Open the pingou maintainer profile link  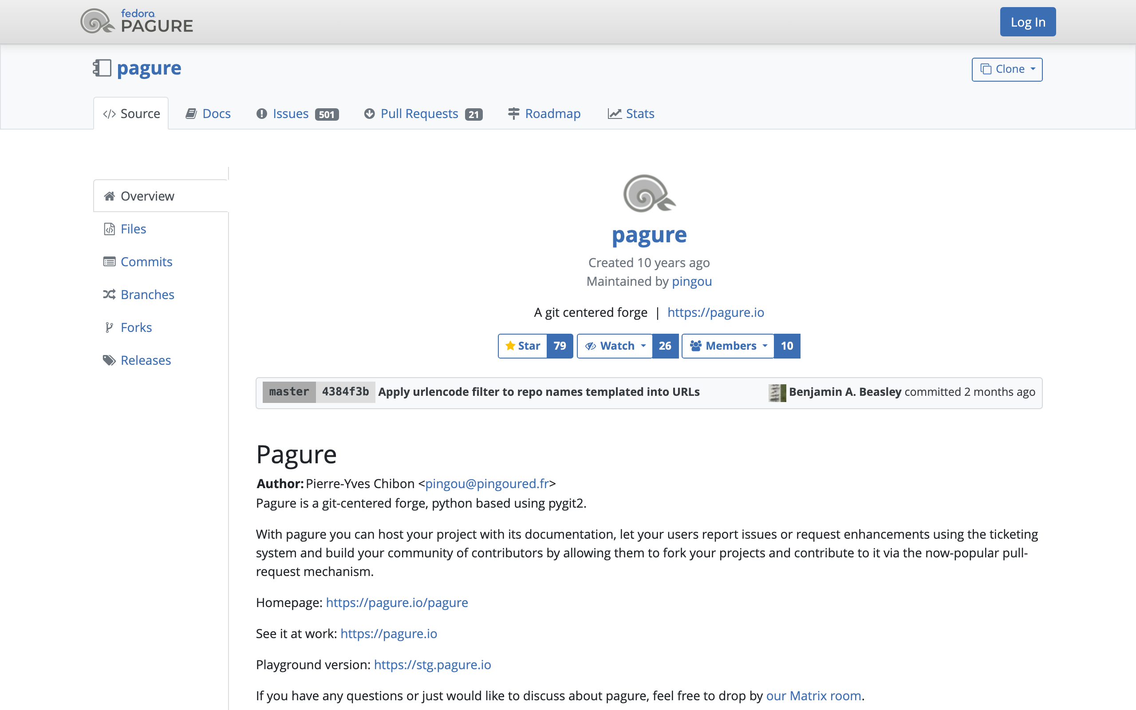tap(691, 281)
